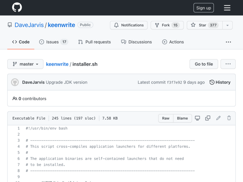Select line number 4
Screen dimensions: 243x182
coord(19,146)
